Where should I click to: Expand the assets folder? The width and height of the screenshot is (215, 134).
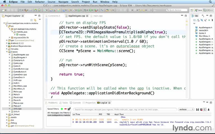[x=7, y=117]
